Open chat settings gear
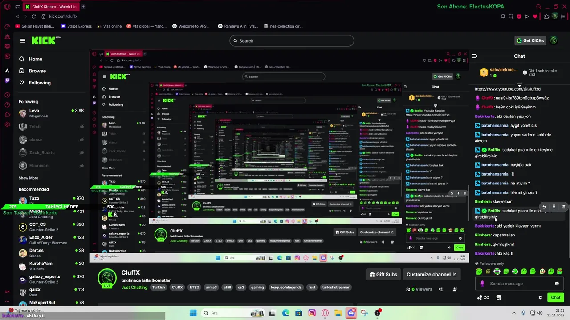Image resolution: width=570 pixels, height=320 pixels. point(540,298)
